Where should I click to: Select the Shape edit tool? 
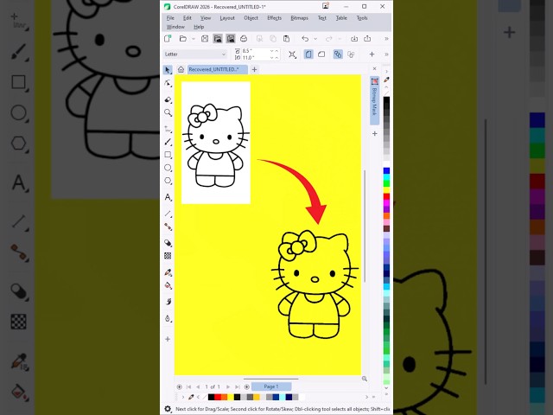(x=168, y=84)
